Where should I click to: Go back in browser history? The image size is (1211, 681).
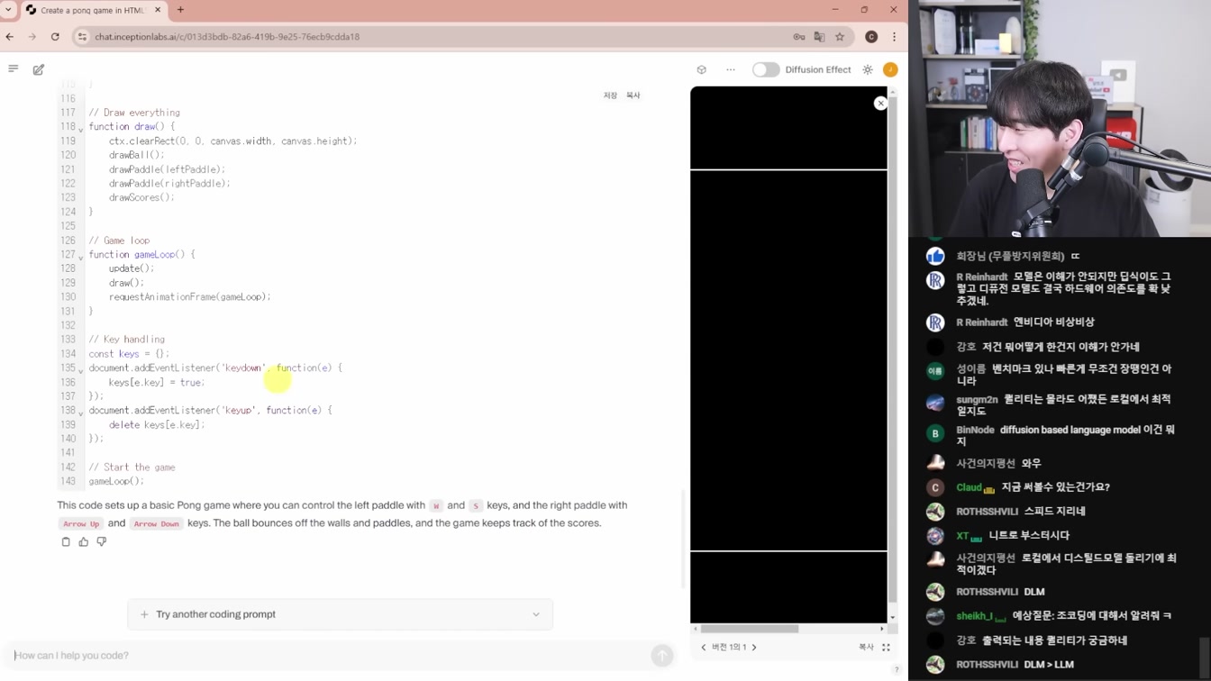[x=10, y=37]
